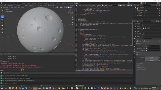161x90 pixels.
Task: Toggle visibility of Sun light
Action: (x=159, y=15)
